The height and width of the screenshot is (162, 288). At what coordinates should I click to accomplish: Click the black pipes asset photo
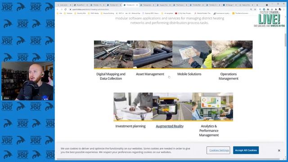[x=153, y=54]
